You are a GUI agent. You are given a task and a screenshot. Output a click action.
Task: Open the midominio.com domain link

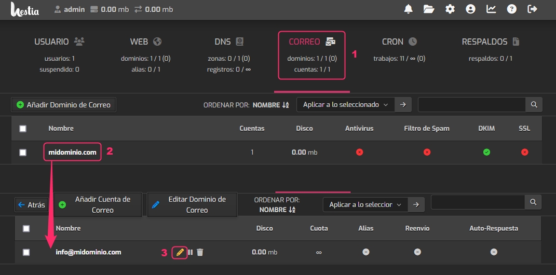72,153
